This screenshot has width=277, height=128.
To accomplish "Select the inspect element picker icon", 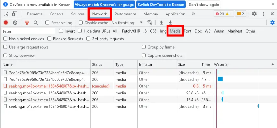I will coord(6,14).
